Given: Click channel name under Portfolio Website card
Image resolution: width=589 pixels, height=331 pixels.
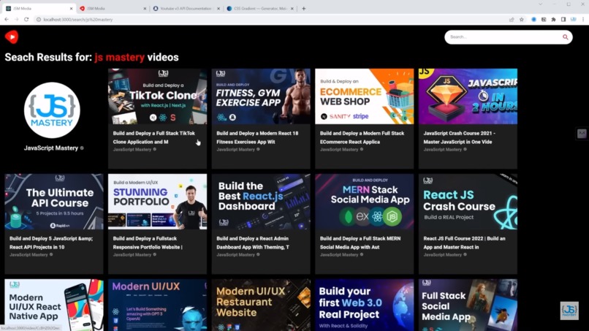Looking at the screenshot, I should 132,255.
